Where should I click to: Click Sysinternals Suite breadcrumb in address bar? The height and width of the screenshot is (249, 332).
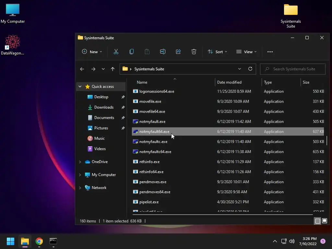149,69
